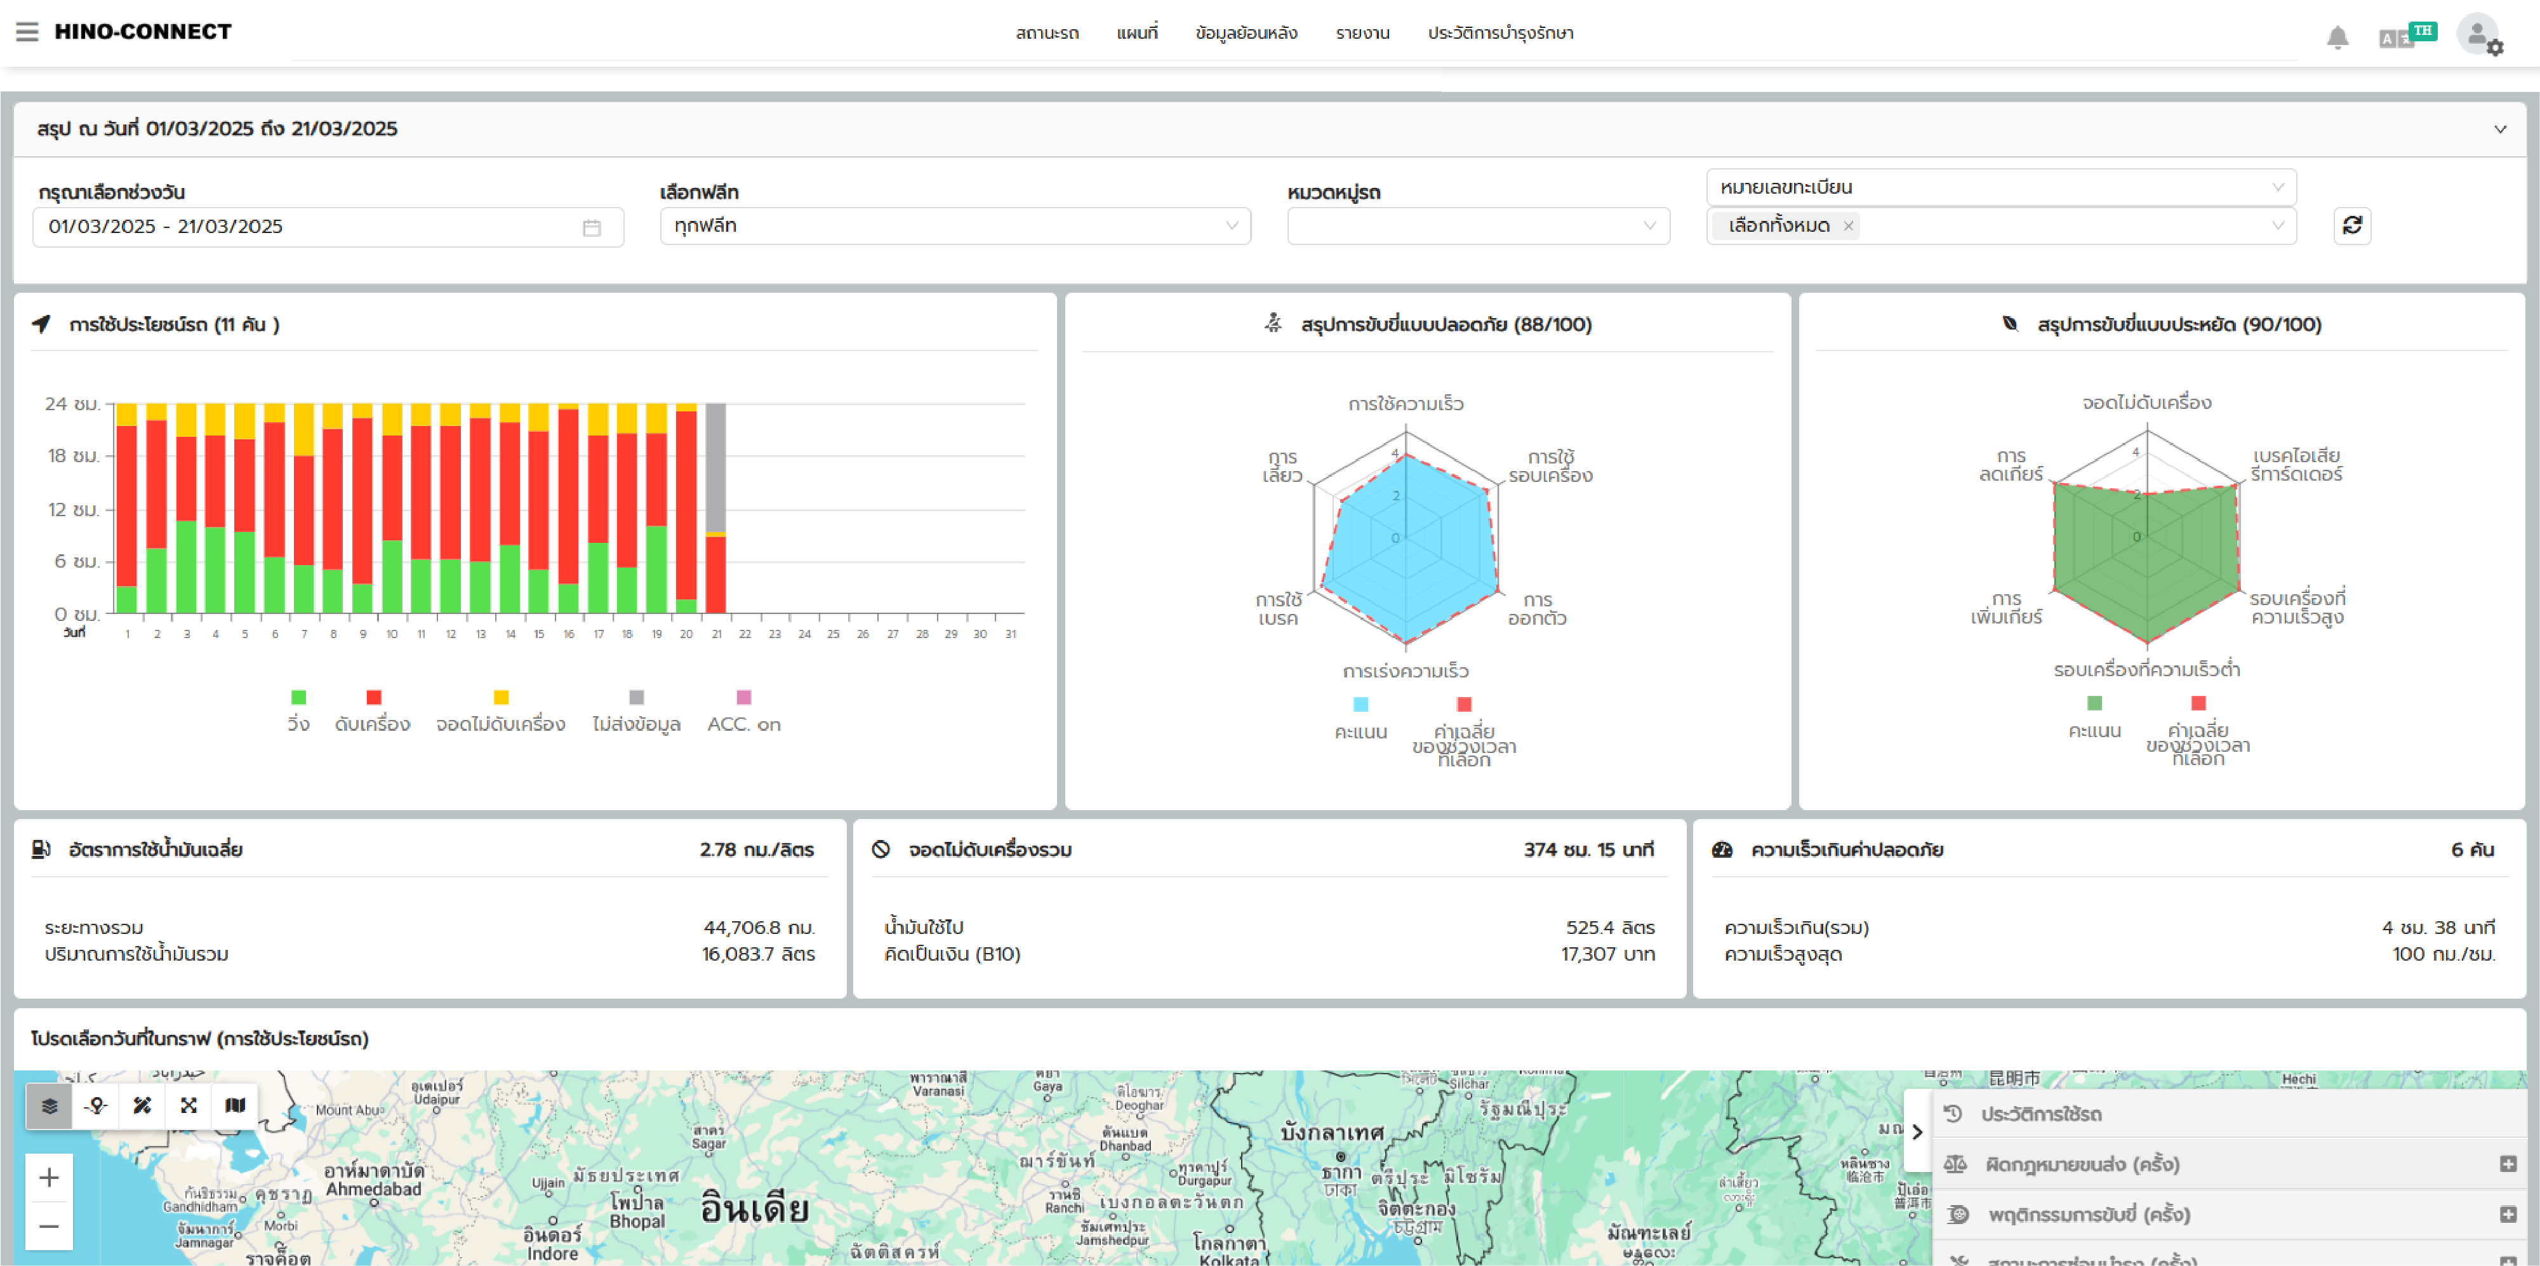The image size is (2540, 1266).
Task: Open the รายงาน menu
Action: tap(1362, 34)
